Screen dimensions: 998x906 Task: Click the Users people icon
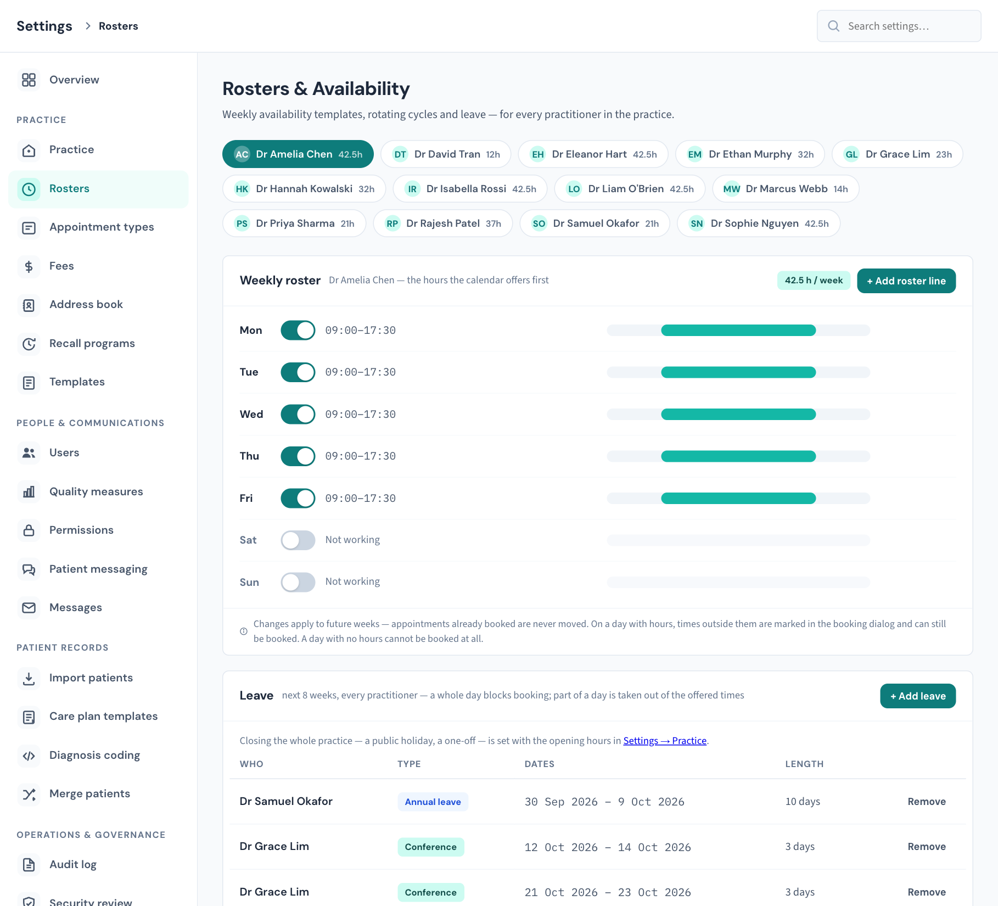click(29, 453)
